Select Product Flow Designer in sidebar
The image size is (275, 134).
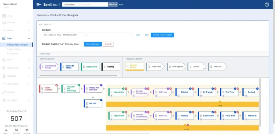coord(18,45)
